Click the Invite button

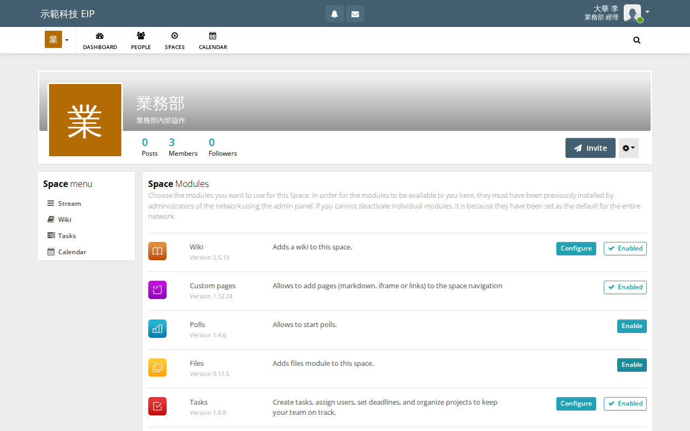(x=590, y=148)
